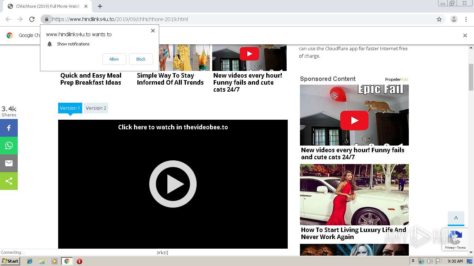The height and width of the screenshot is (266, 474).
Task: Open New videos every hour ad under top thumbnails
Action: [x=248, y=82]
